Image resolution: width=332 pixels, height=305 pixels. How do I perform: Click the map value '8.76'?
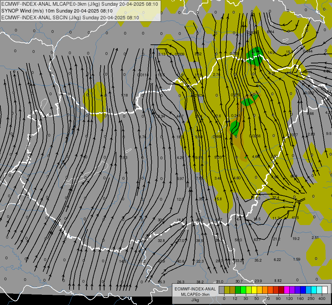pos(142,137)
